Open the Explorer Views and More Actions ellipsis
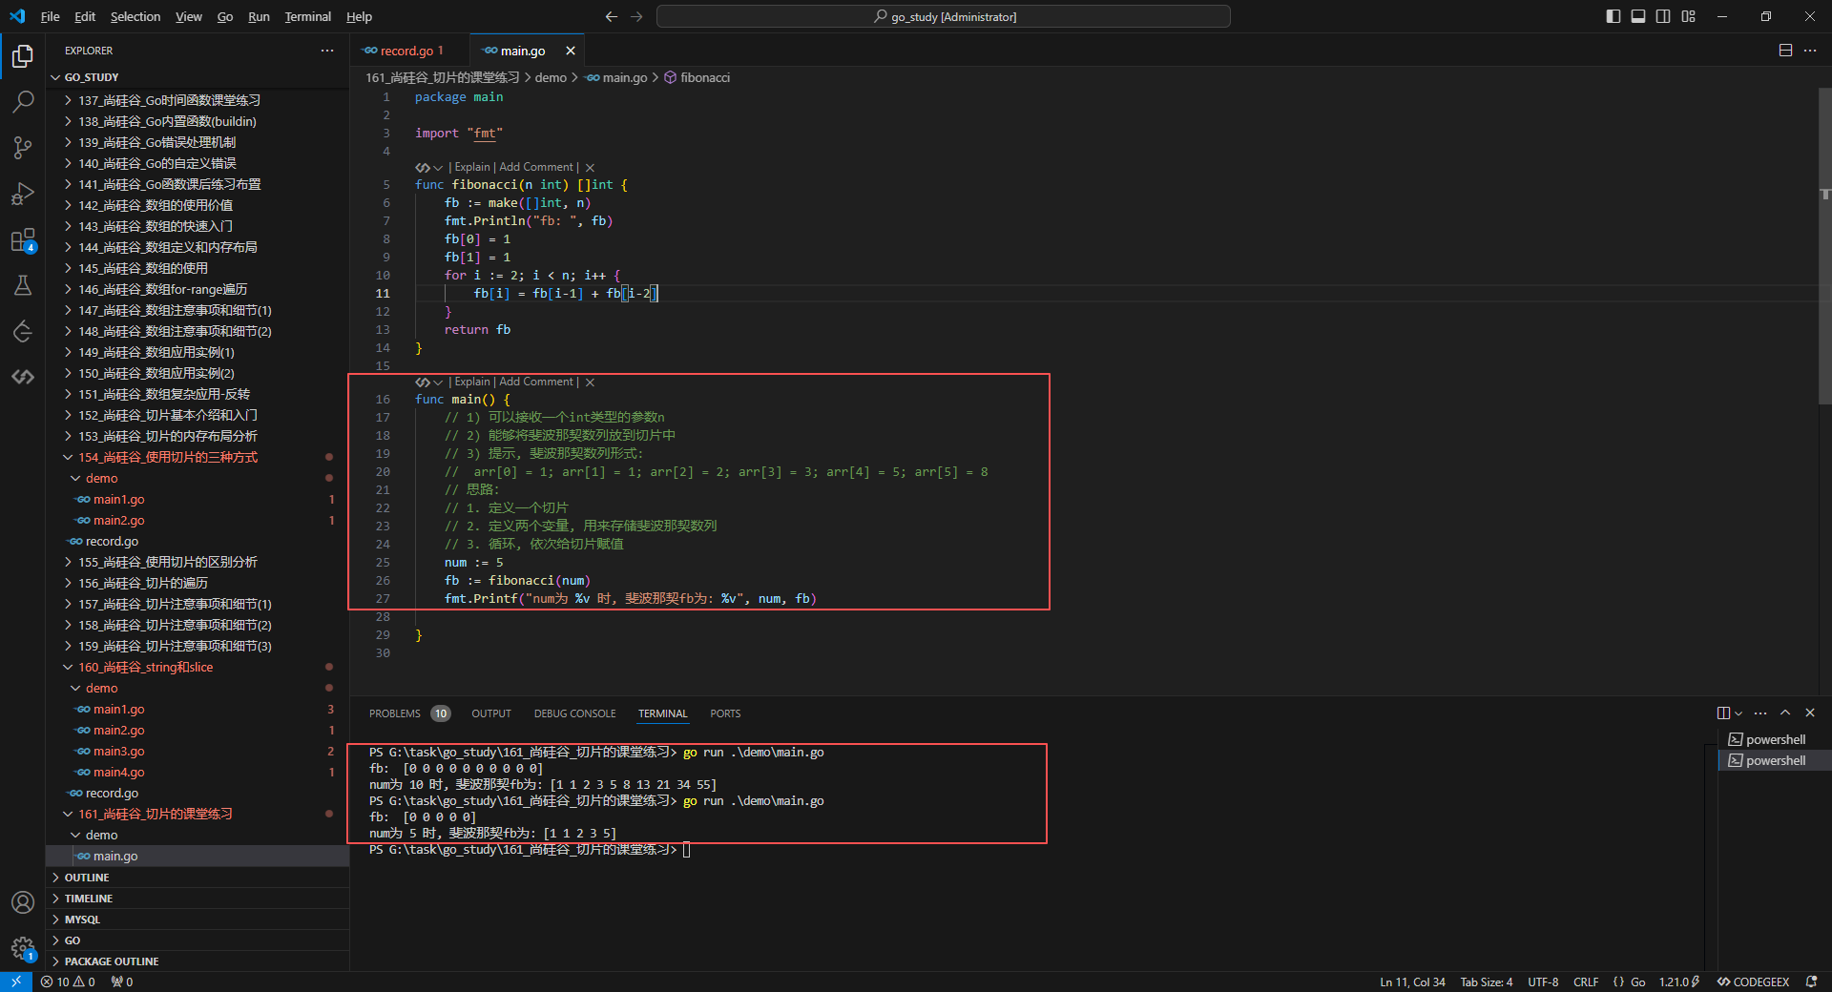This screenshot has height=992, width=1832. (327, 51)
